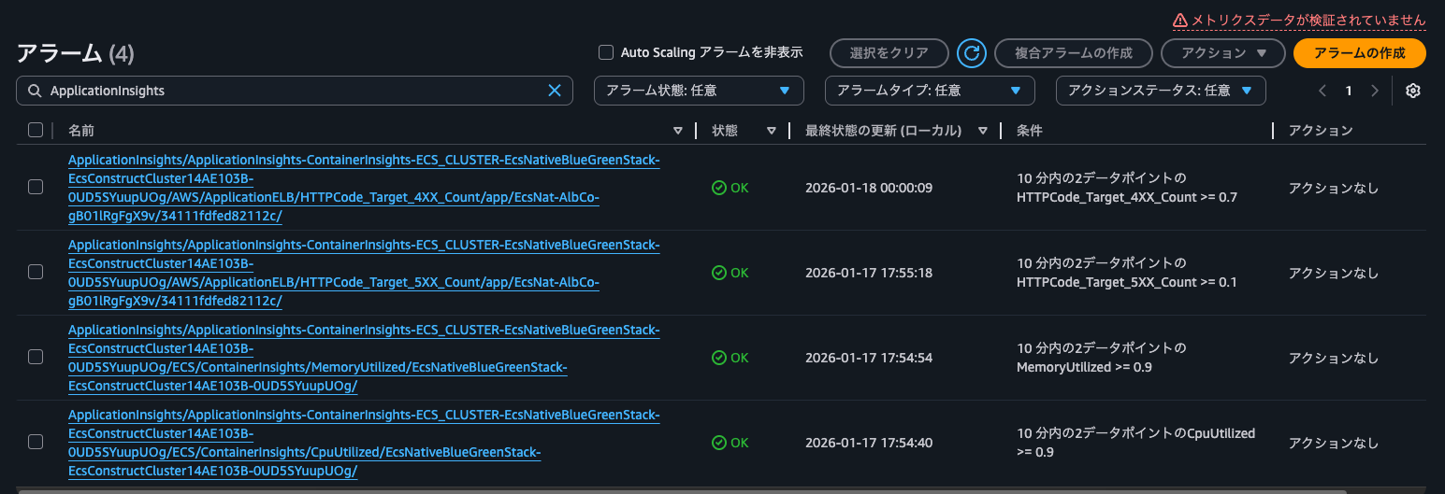Viewport: 1445px width, 494px height.
Task: Sort by 最終状態の更新 column arrow
Action: tap(983, 131)
